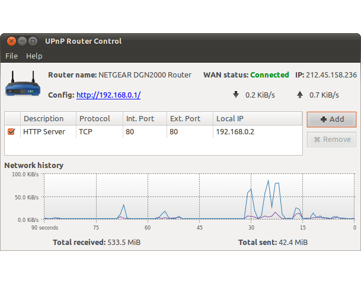This screenshot has height=284, width=361.
Task: Maximize the UPnP Router Control window
Action: click(33, 41)
